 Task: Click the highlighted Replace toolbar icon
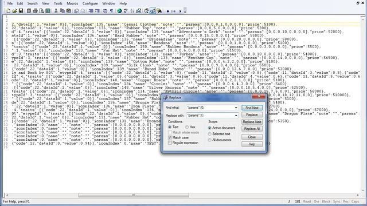153,11
